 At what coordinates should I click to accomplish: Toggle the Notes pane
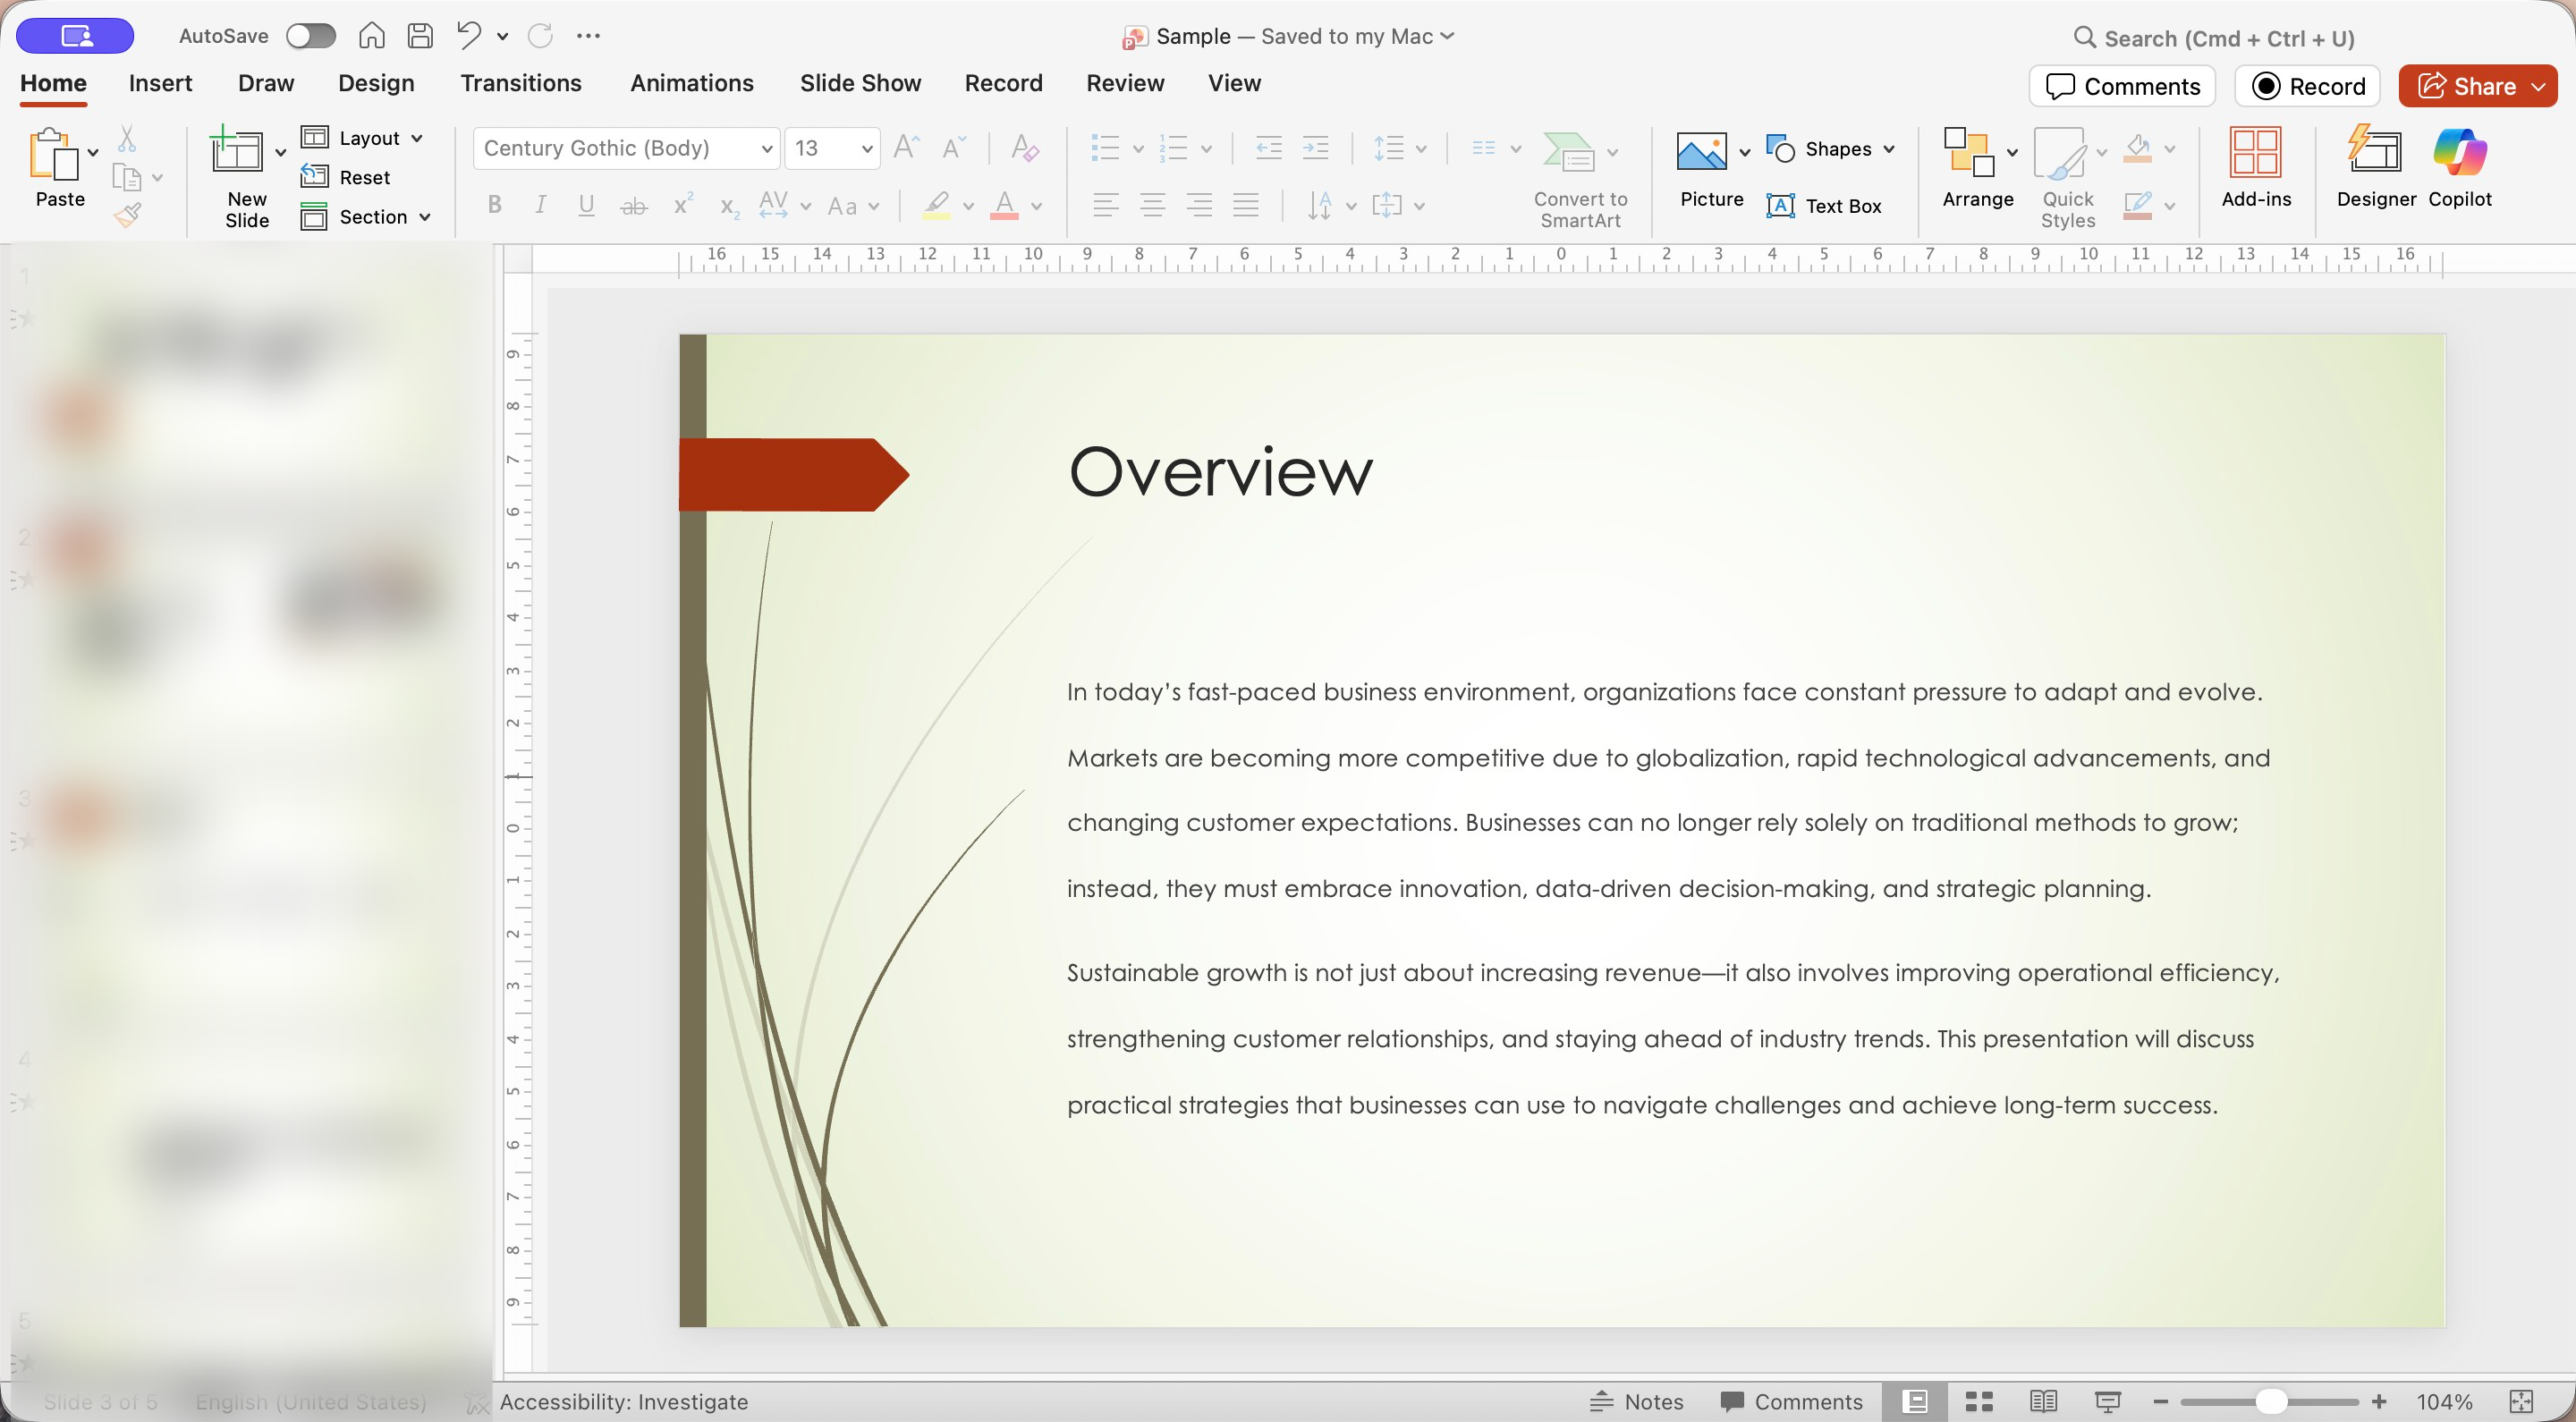pos(1637,1401)
